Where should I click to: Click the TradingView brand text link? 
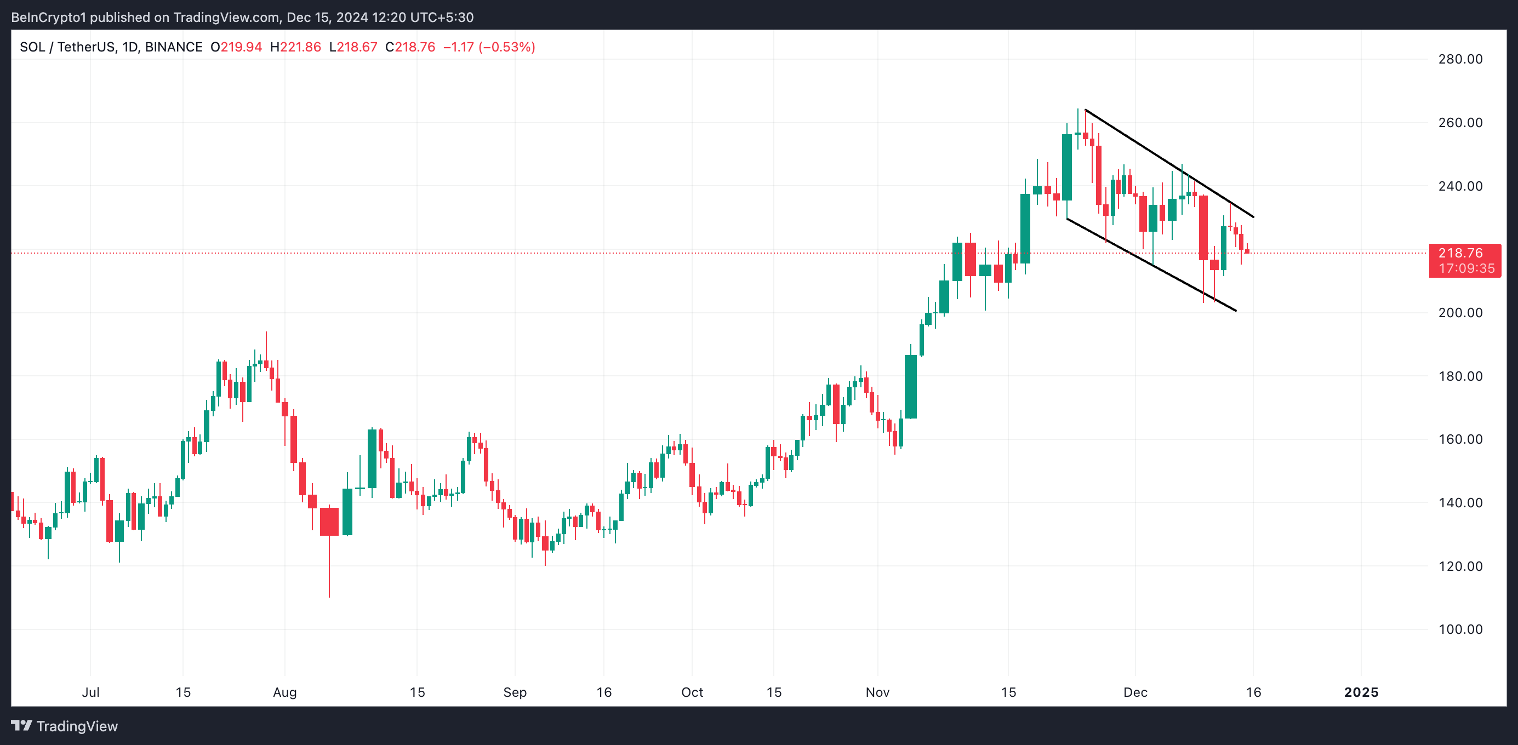pyautogui.click(x=77, y=726)
